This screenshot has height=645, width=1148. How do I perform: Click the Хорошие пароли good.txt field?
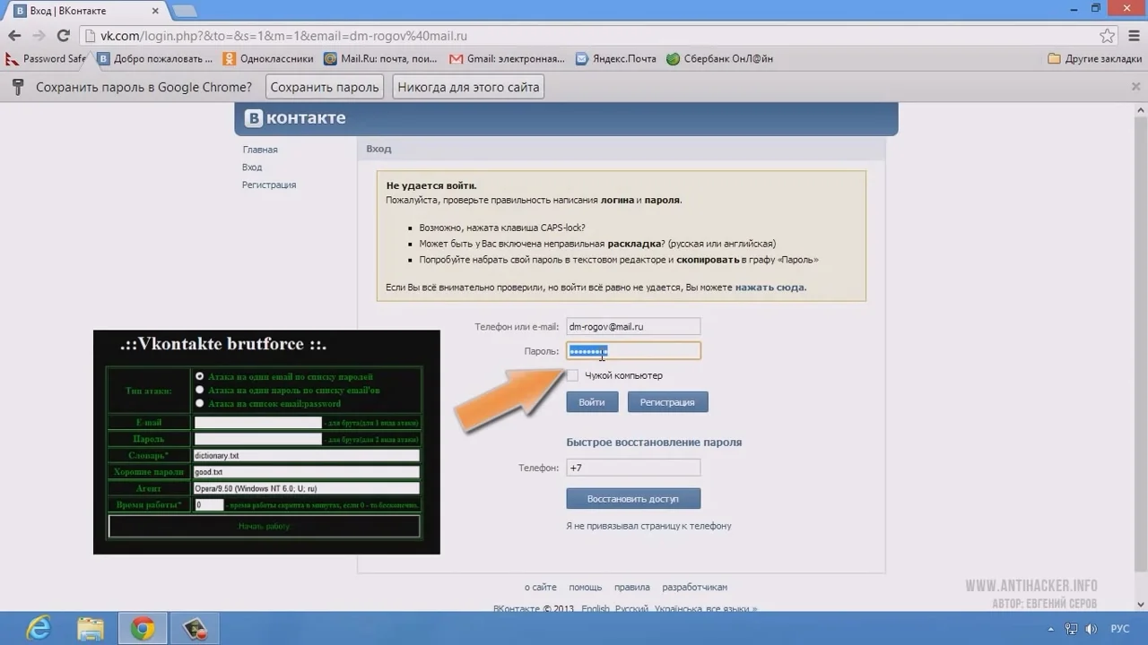[306, 472]
